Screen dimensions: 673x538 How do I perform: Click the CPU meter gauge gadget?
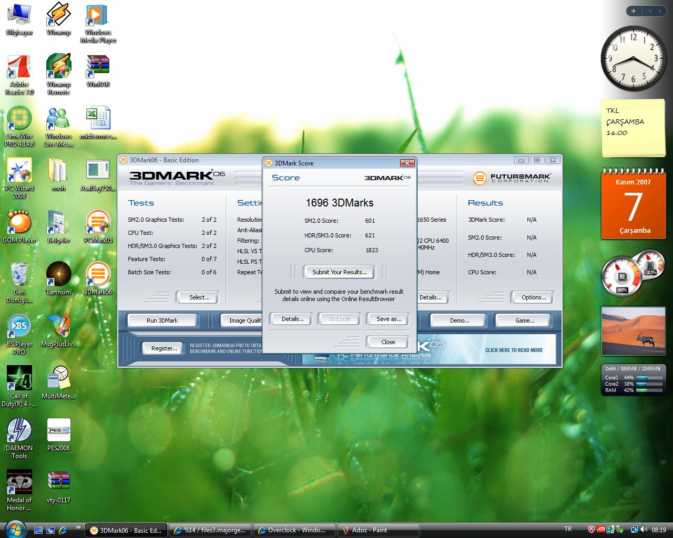pyautogui.click(x=633, y=273)
